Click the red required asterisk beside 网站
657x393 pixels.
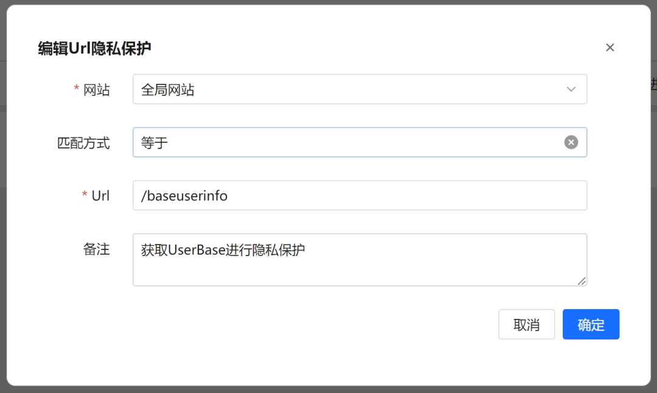pyautogui.click(x=77, y=90)
